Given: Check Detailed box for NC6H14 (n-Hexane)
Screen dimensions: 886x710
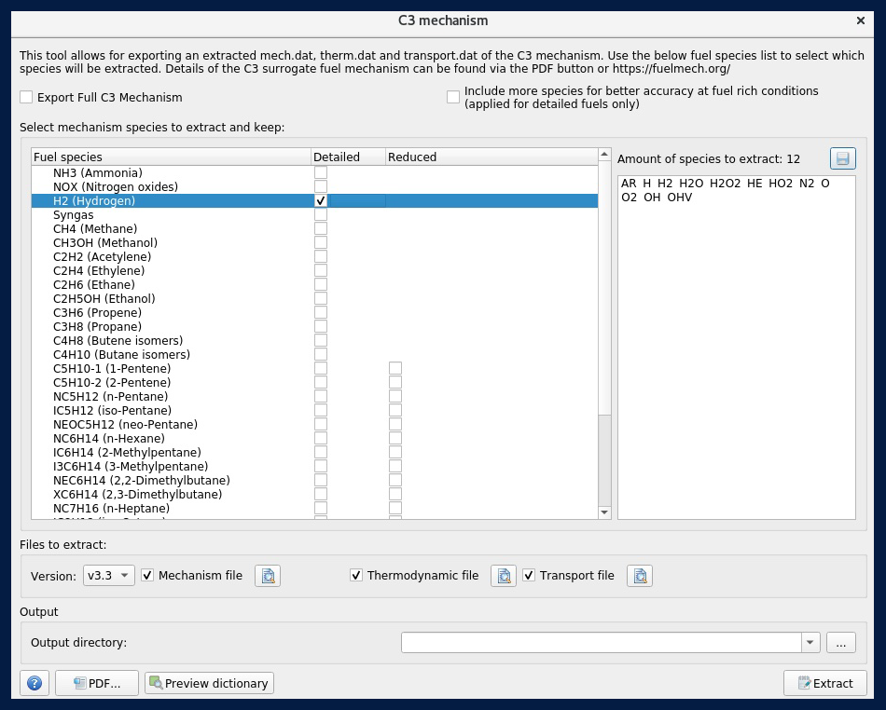Looking at the screenshot, I should [x=321, y=439].
